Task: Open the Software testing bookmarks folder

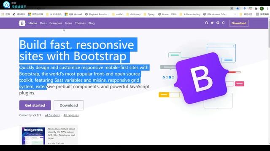Action: [x=190, y=14]
